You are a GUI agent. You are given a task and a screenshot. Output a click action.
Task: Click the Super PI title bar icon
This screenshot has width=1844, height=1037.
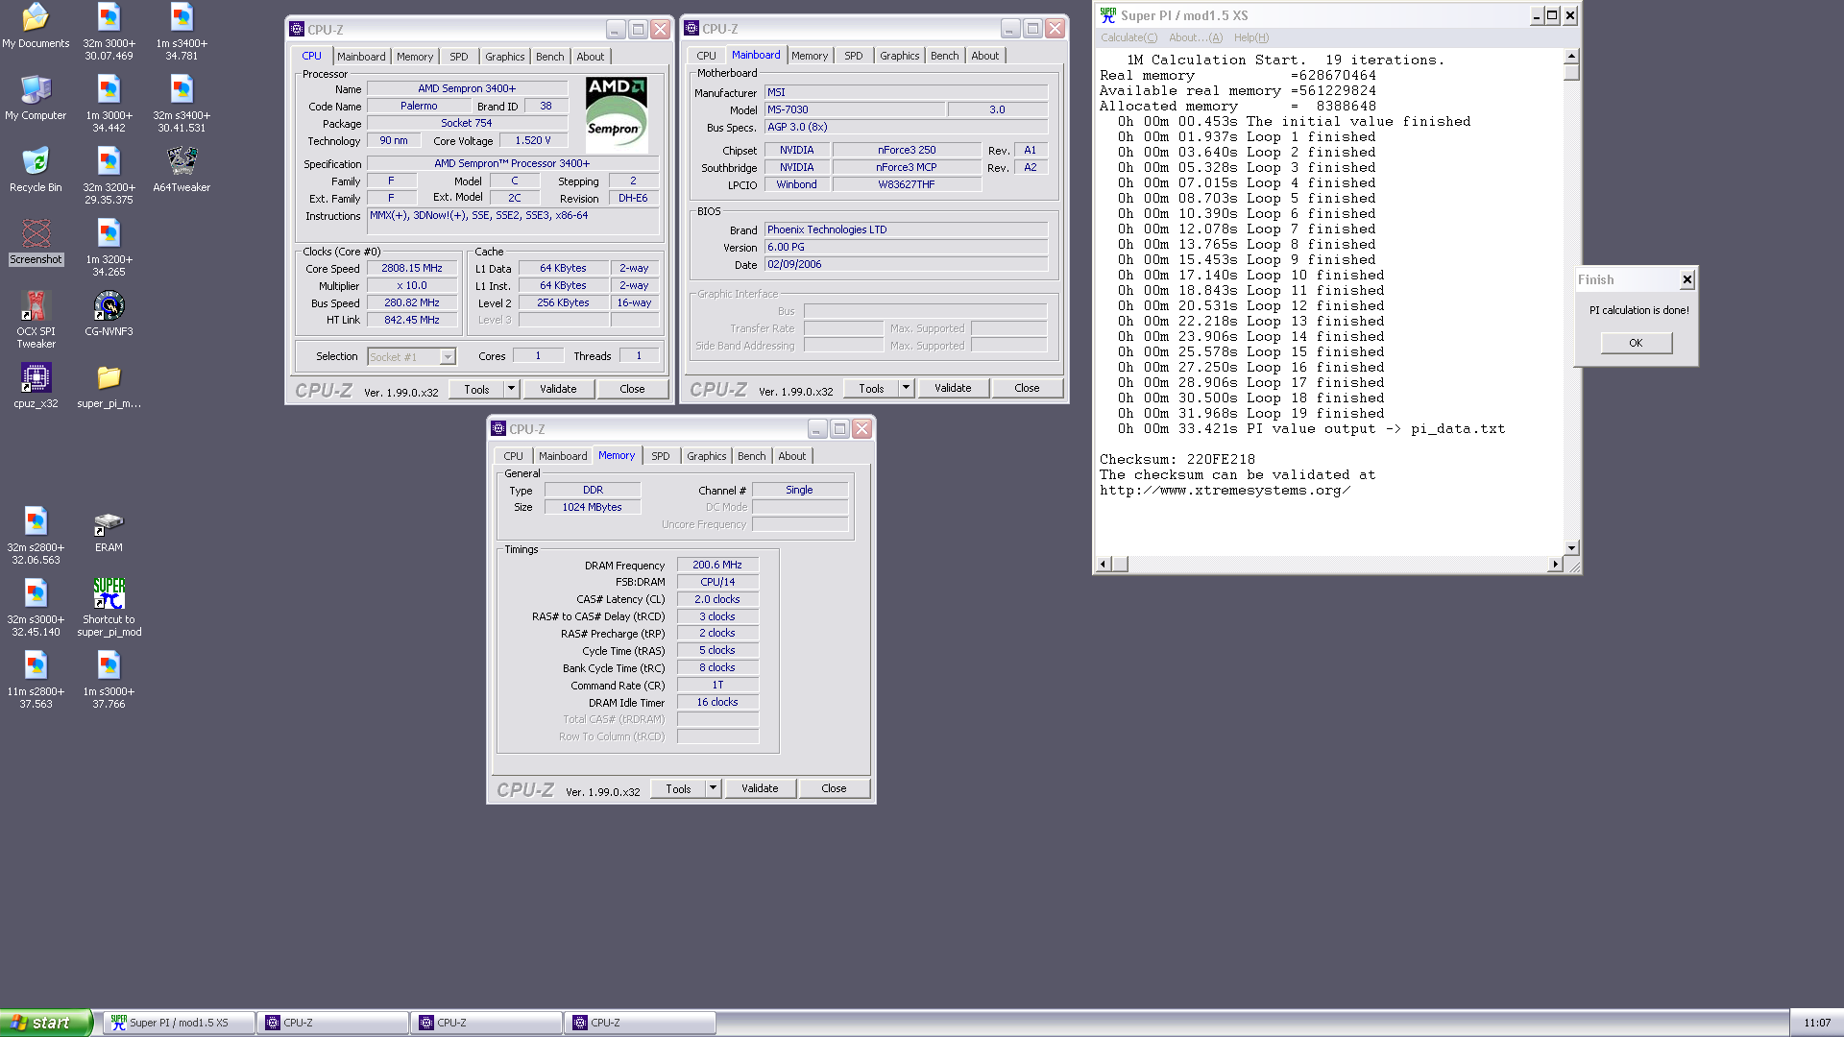[1108, 15]
